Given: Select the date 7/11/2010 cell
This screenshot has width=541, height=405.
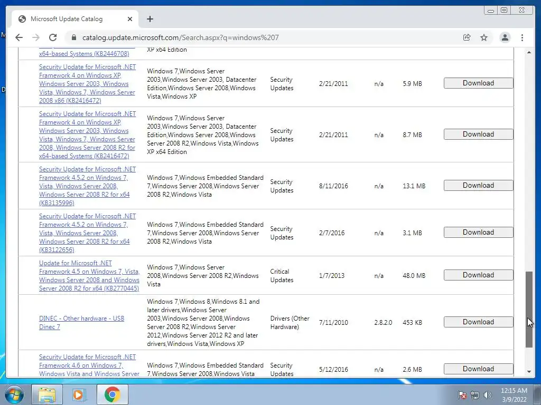Looking at the screenshot, I should click(x=333, y=323).
